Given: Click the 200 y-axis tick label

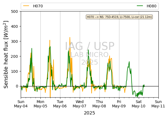Looking at the screenshot, I should [14, 56].
